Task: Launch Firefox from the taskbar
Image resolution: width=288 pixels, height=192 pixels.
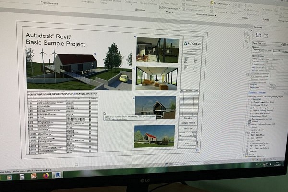Action: 46,175
